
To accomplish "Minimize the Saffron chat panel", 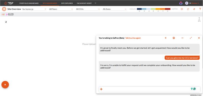I will coord(182,38).
